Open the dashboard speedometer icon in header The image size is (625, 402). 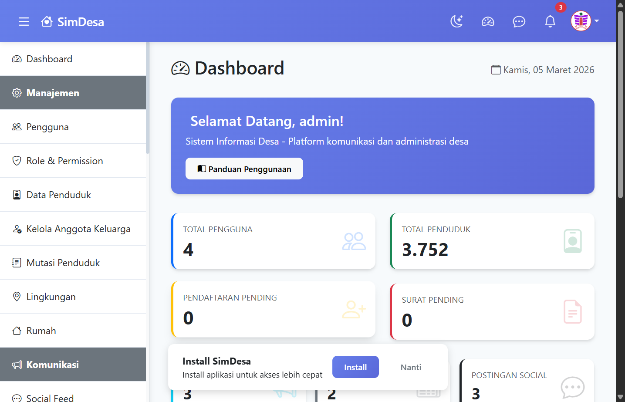(488, 21)
